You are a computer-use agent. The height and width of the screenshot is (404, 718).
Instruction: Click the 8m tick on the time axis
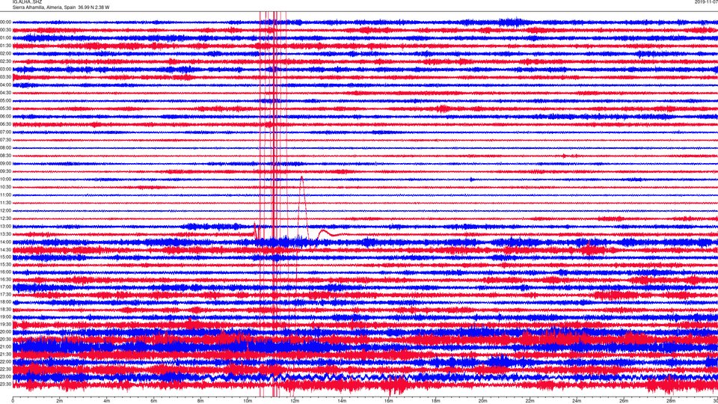[x=200, y=401]
